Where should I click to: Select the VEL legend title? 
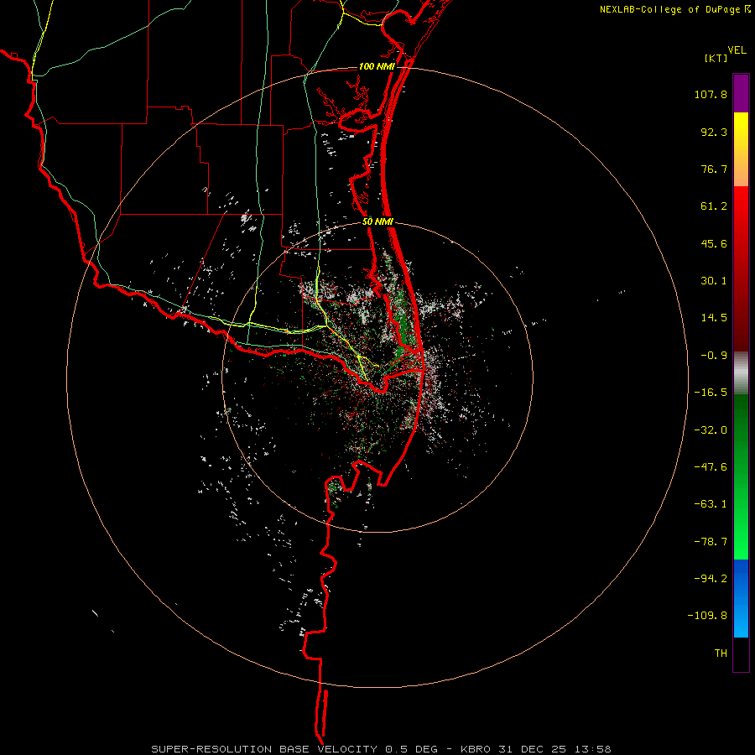(x=737, y=50)
